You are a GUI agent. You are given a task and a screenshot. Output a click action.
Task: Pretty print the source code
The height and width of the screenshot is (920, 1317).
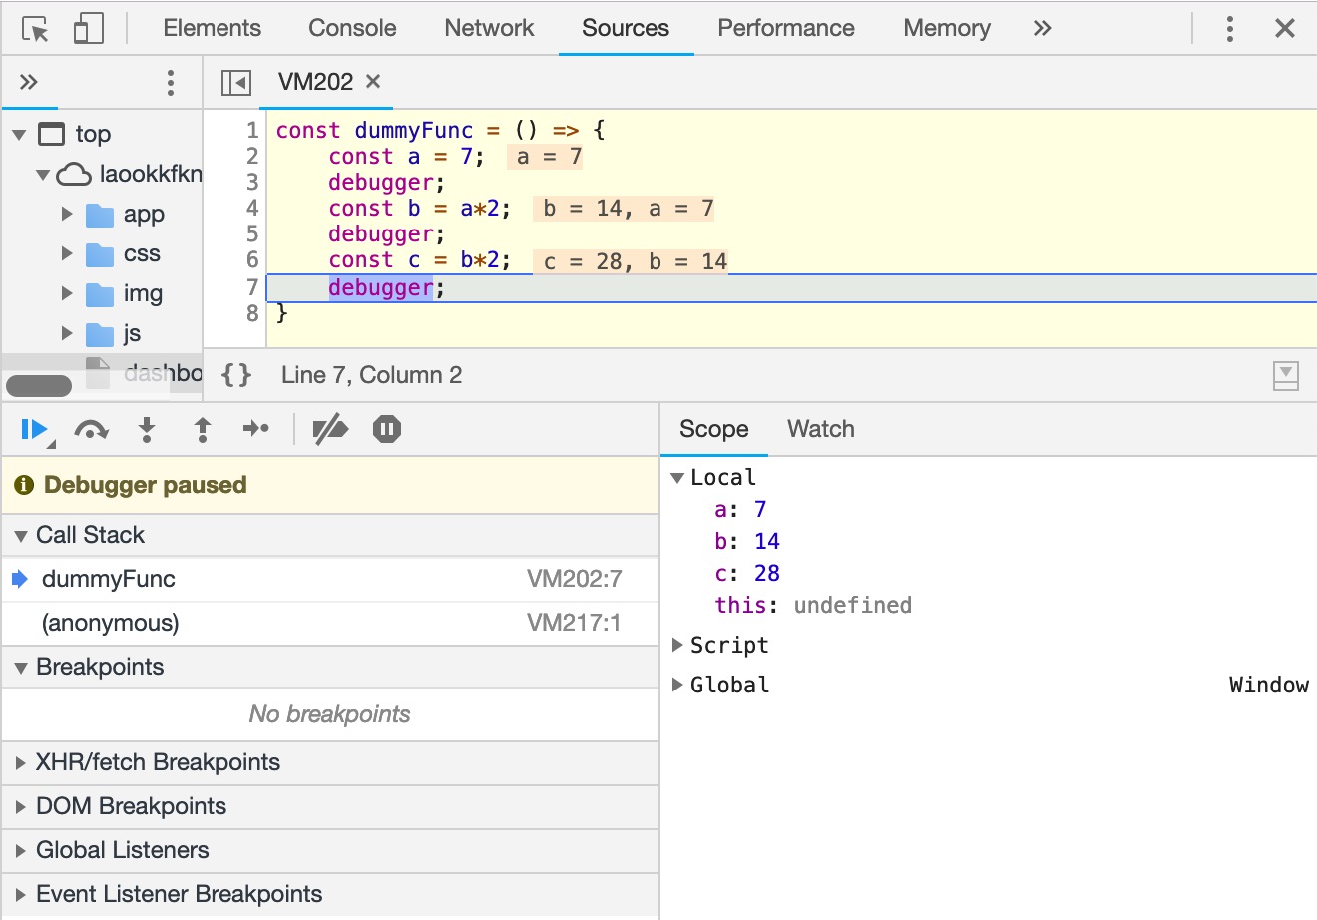point(236,375)
